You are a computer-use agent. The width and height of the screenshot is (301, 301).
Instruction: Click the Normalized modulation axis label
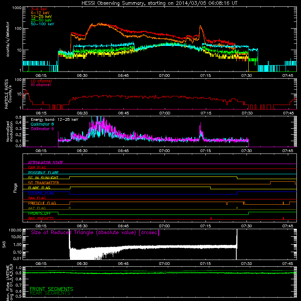pyautogui.click(x=9, y=131)
